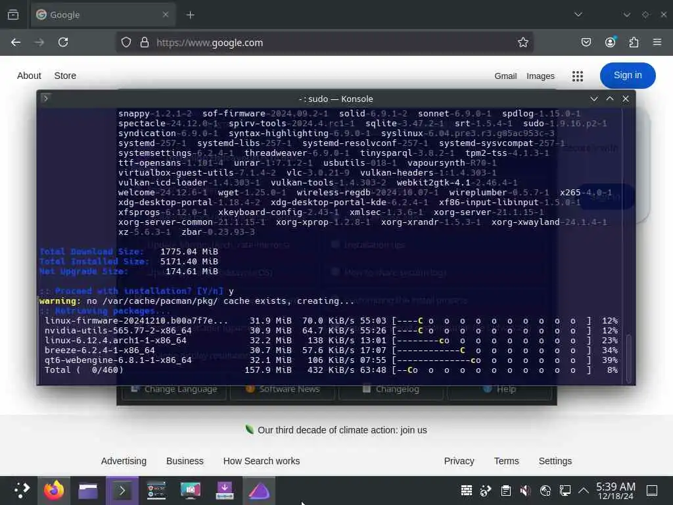Click the show desktop button in the panel

click(652, 491)
